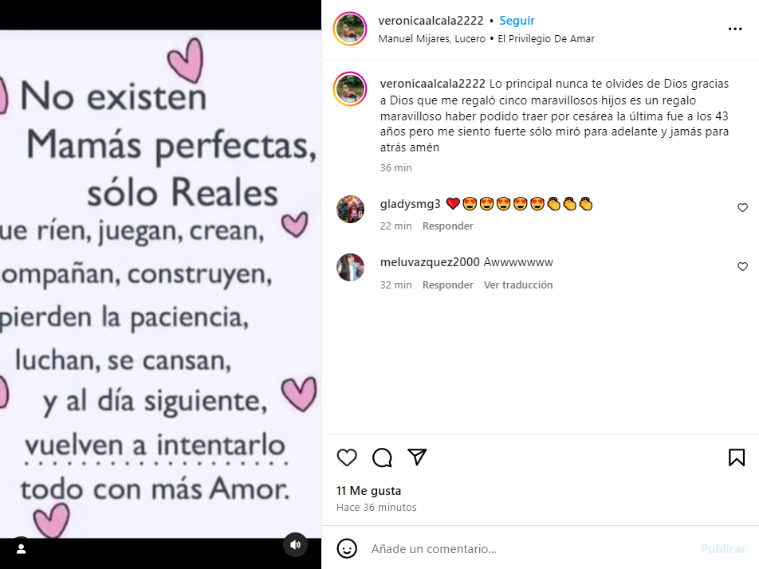
Task: Open comments with the speech bubble icon
Action: (382, 457)
